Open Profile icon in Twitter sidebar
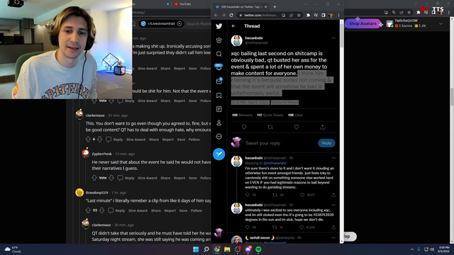 [x=219, y=123]
